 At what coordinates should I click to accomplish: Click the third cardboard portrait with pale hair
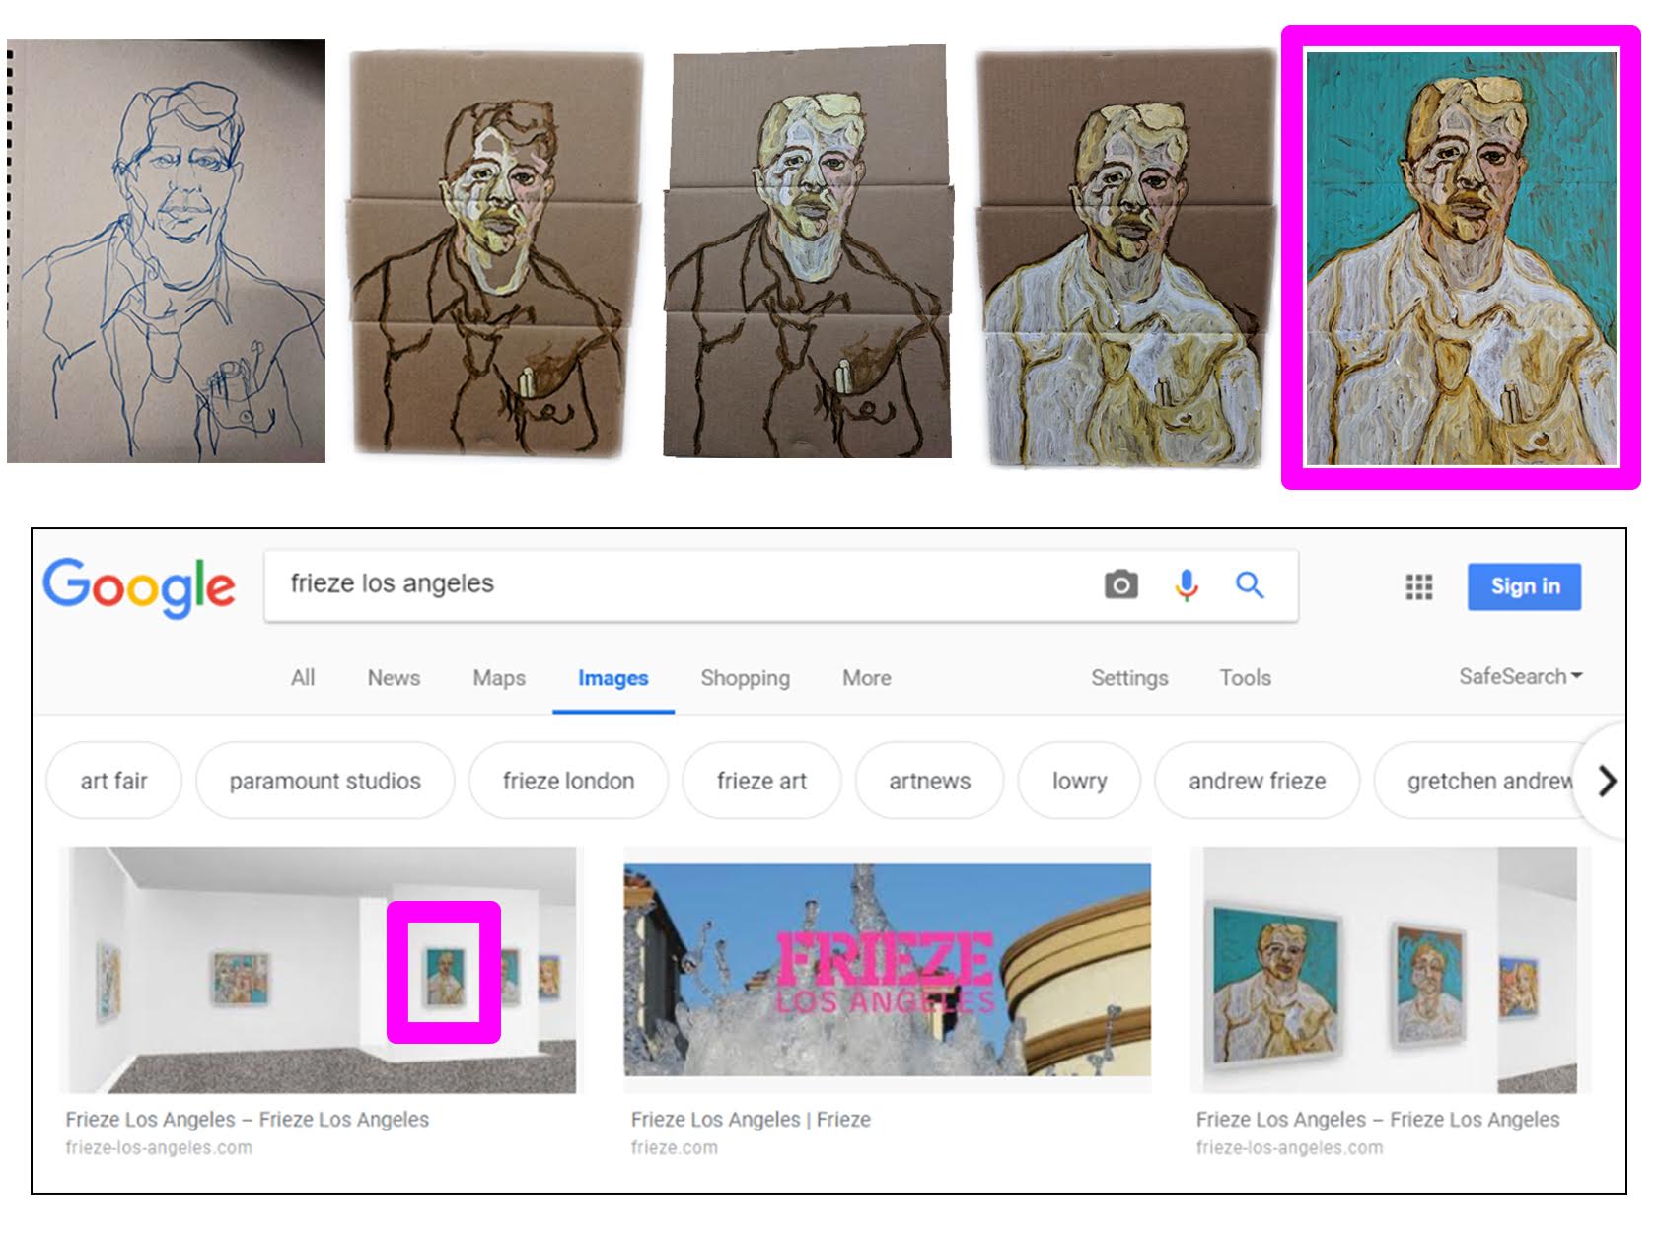pyautogui.click(x=809, y=251)
